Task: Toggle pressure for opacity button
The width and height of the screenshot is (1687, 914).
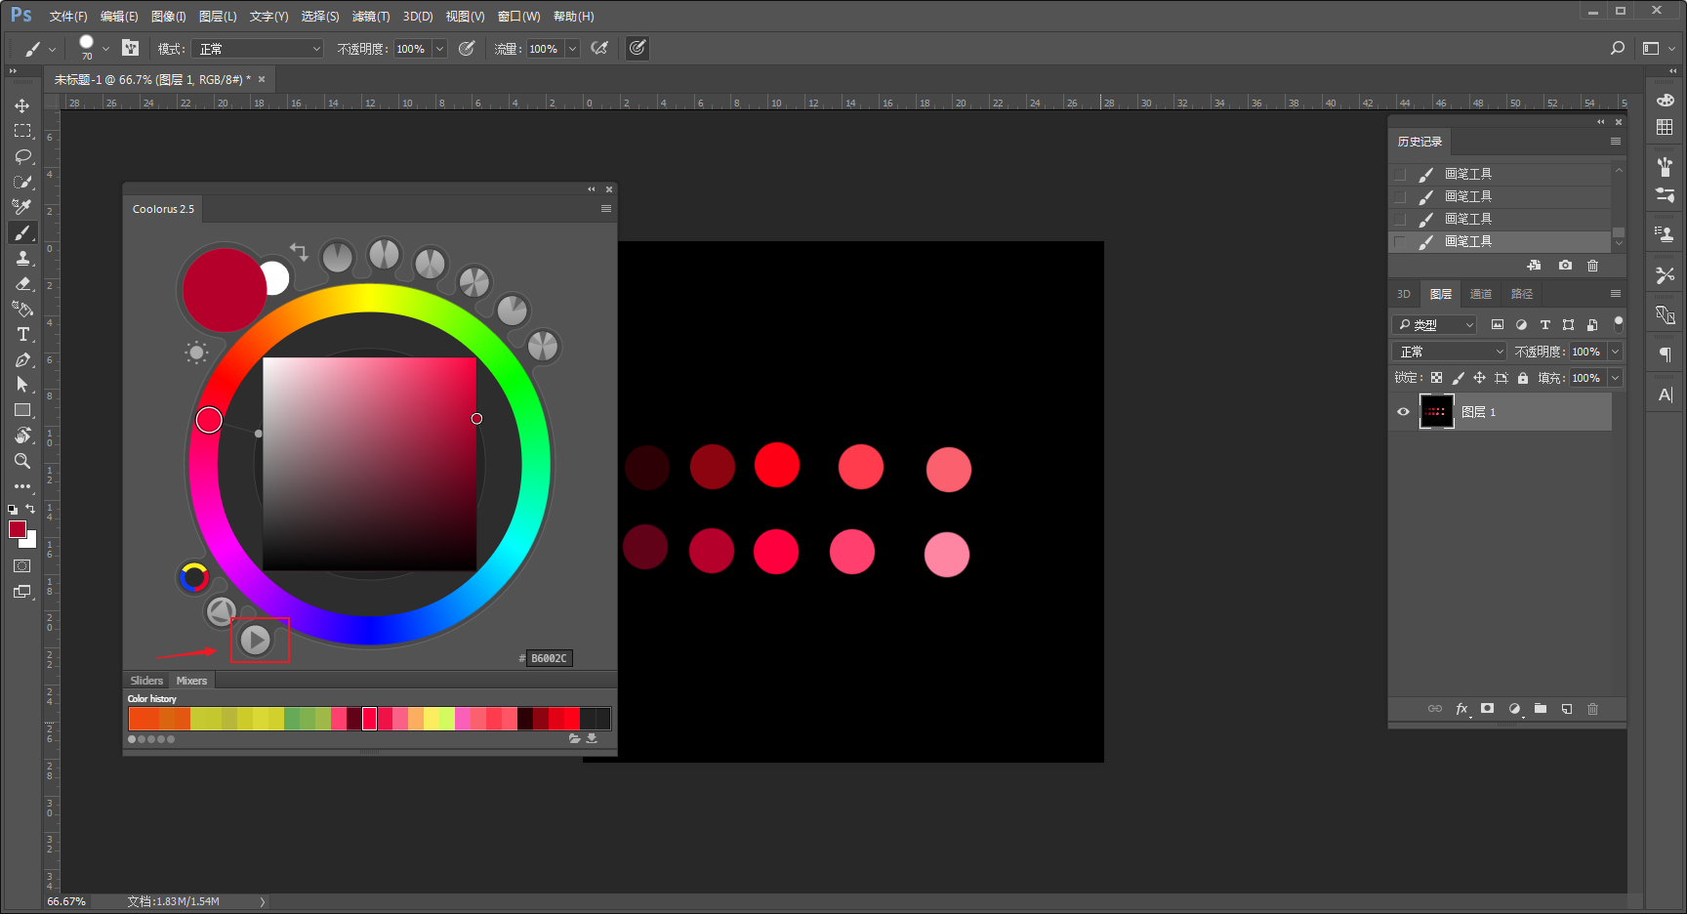Action: (x=467, y=48)
